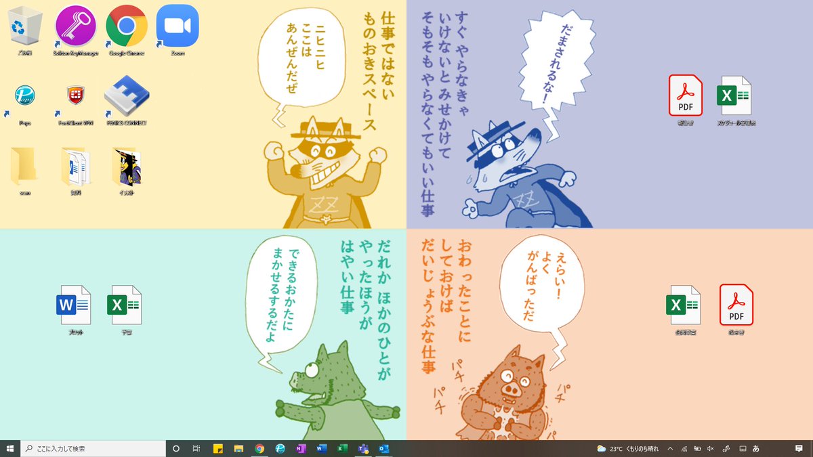The height and width of the screenshot is (457, 813).
Task: Expand the hidden system tray icons
Action: click(x=671, y=448)
